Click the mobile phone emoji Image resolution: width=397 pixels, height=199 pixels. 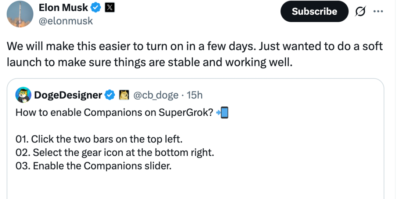(224, 113)
